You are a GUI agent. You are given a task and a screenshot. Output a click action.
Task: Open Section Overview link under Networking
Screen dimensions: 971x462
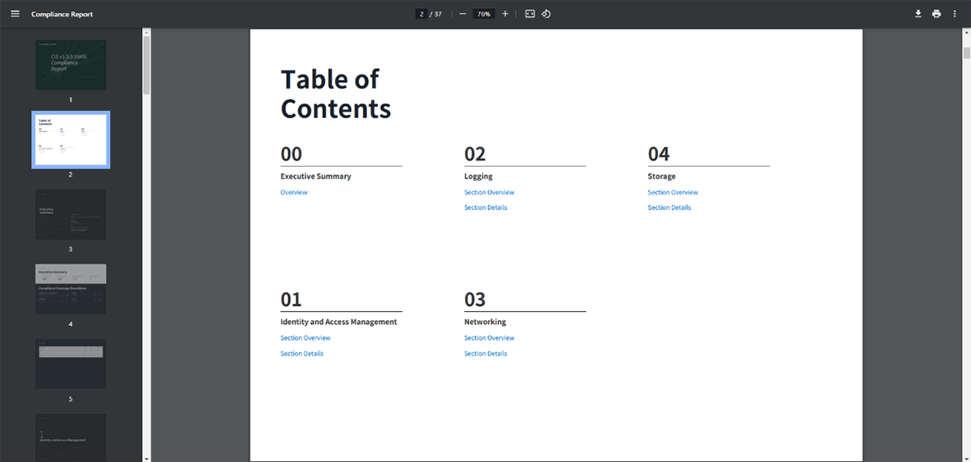(x=490, y=338)
